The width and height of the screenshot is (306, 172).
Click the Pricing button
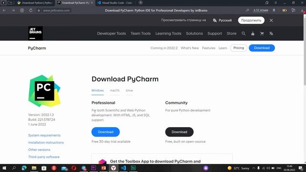point(239,48)
